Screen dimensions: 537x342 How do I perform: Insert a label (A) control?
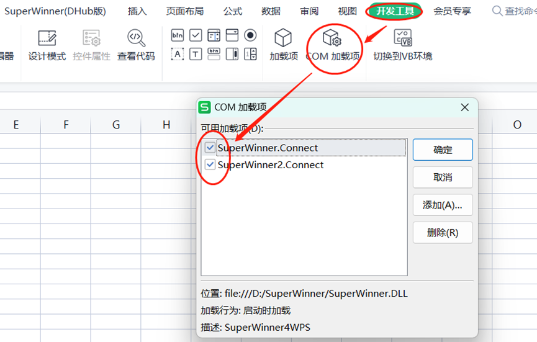click(178, 54)
